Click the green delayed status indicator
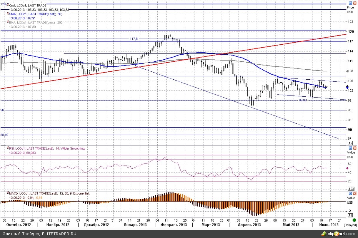The height and width of the screenshot is (238, 358). (354, 220)
